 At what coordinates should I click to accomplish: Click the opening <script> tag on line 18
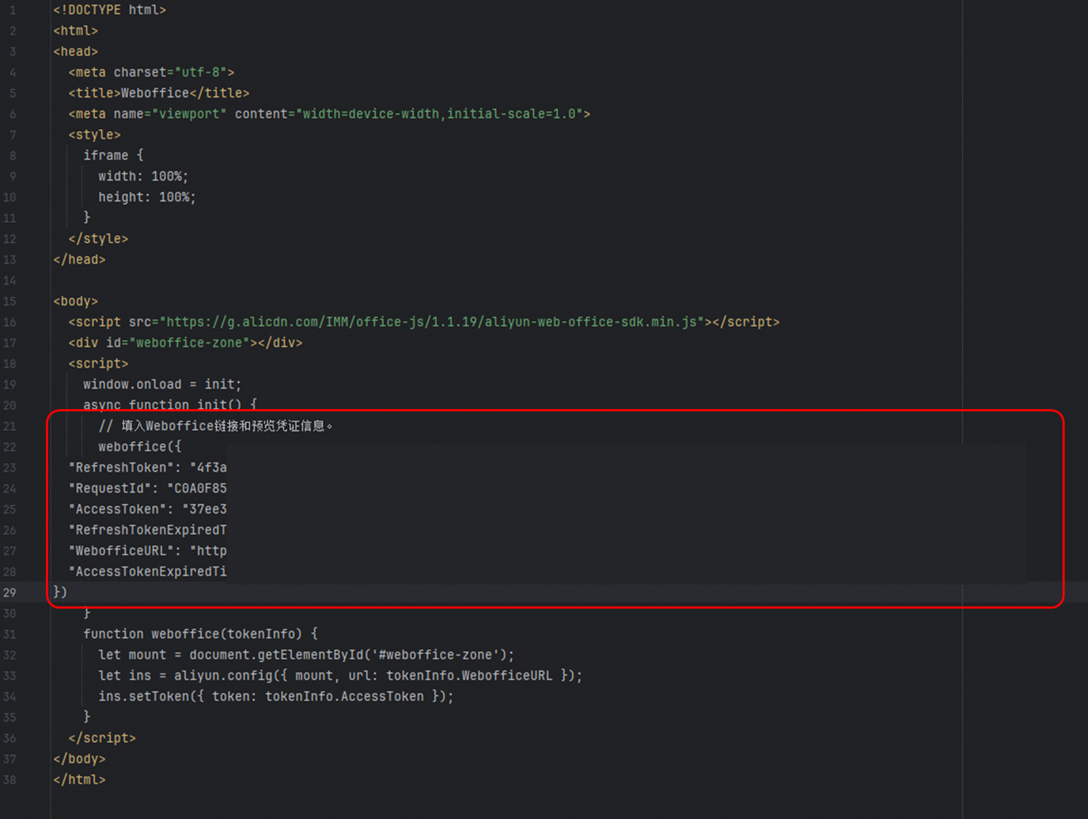point(98,363)
